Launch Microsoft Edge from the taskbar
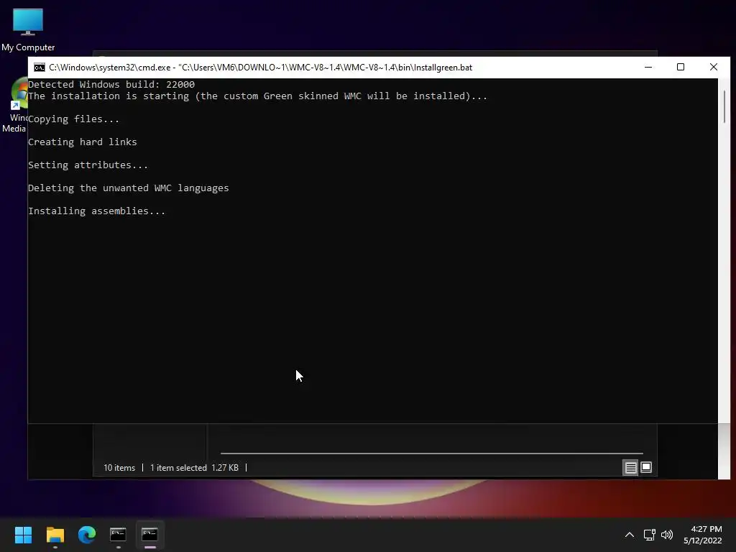The width and height of the screenshot is (736, 552). tap(87, 535)
